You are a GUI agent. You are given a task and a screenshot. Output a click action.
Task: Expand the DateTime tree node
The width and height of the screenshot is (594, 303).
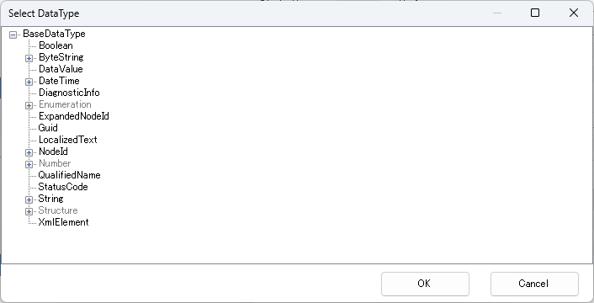29,82
